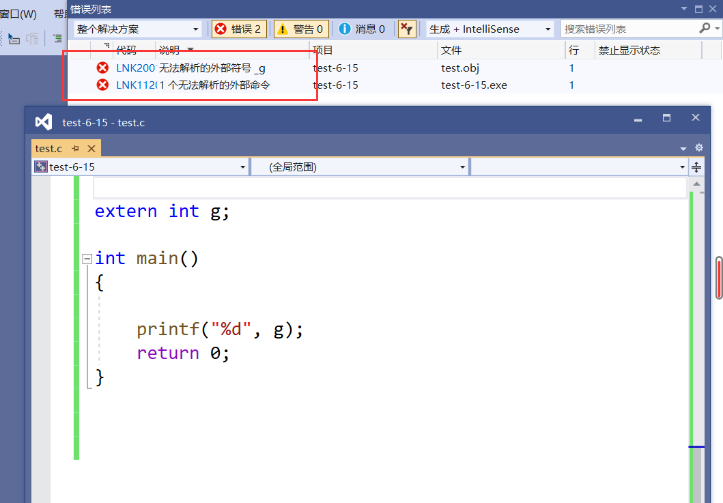Open the 窗口(W) menu
This screenshot has height=503, width=723.
coord(18,14)
